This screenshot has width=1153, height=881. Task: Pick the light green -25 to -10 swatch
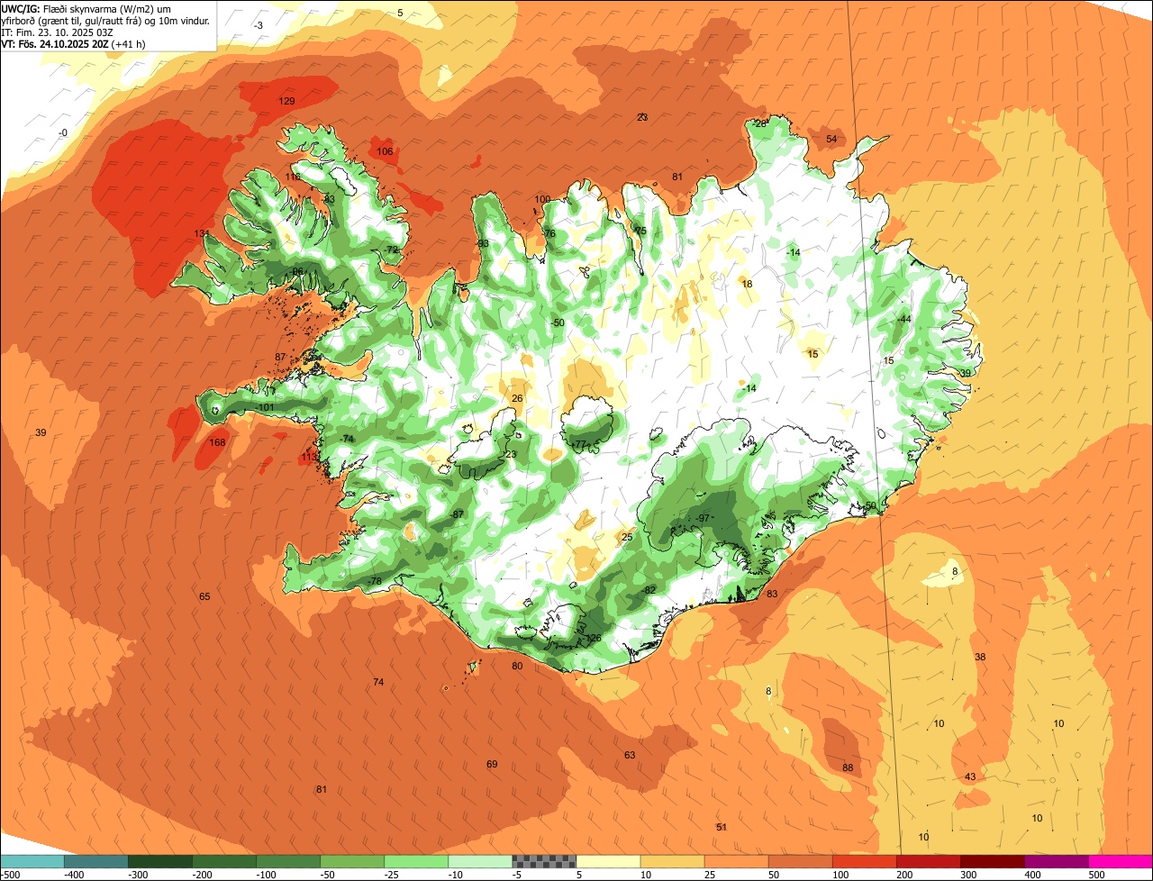(416, 861)
